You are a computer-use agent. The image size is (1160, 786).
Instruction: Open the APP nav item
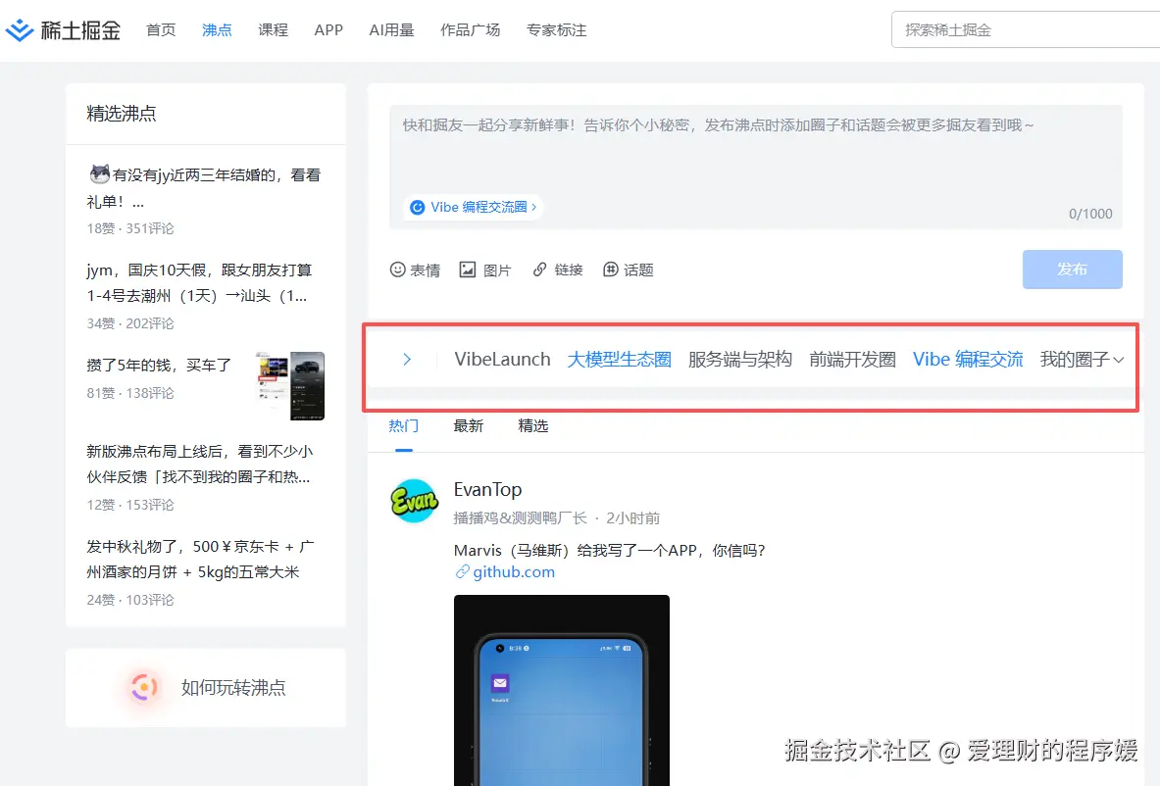click(x=328, y=30)
